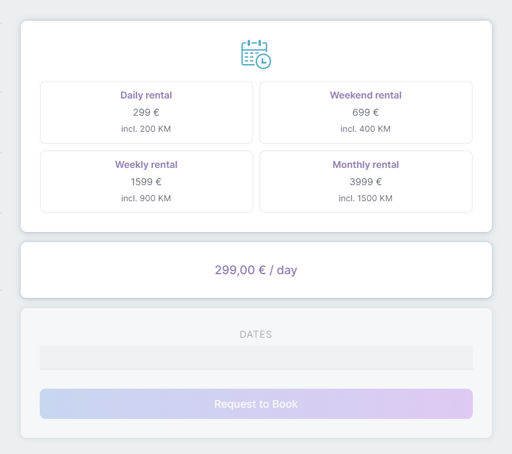Click the calendar clock icon
Image resolution: width=512 pixels, height=454 pixels.
tap(256, 54)
